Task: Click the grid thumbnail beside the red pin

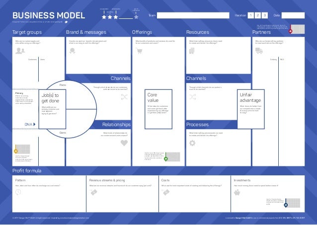Action: 298,29
